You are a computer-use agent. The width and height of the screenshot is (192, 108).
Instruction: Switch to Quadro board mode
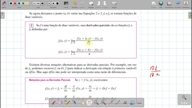click(154, 4)
